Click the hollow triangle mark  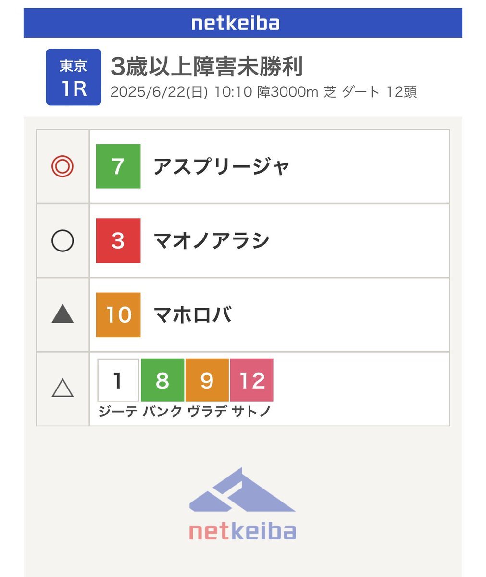coord(62,388)
